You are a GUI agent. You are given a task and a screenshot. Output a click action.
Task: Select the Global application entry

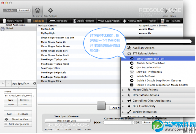pos(19,29)
